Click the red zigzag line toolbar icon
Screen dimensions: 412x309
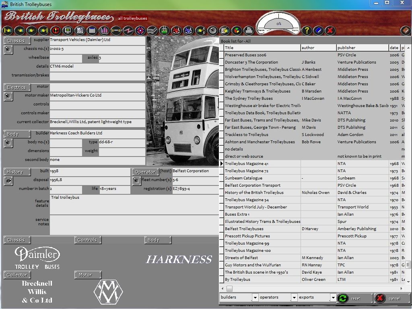pos(128,30)
